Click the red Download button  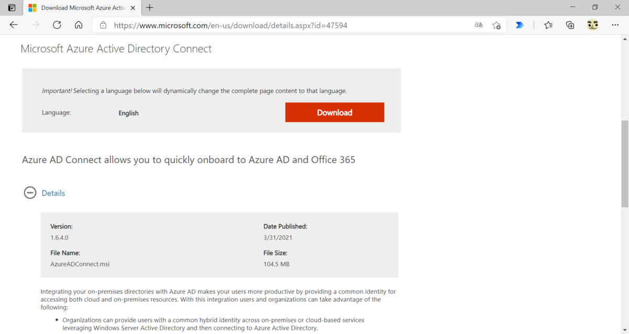coord(334,113)
